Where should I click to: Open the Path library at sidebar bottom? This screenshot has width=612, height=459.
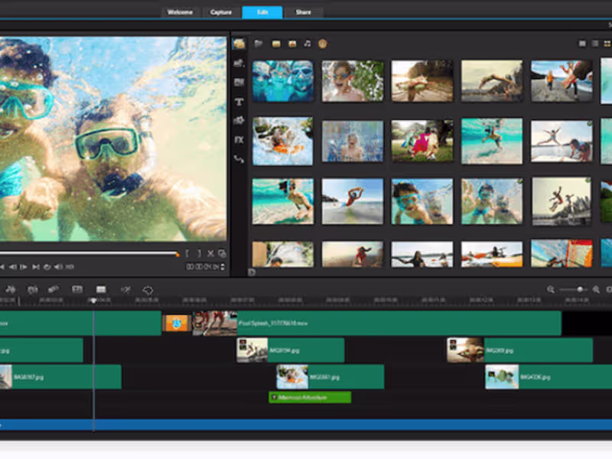pyautogui.click(x=239, y=159)
